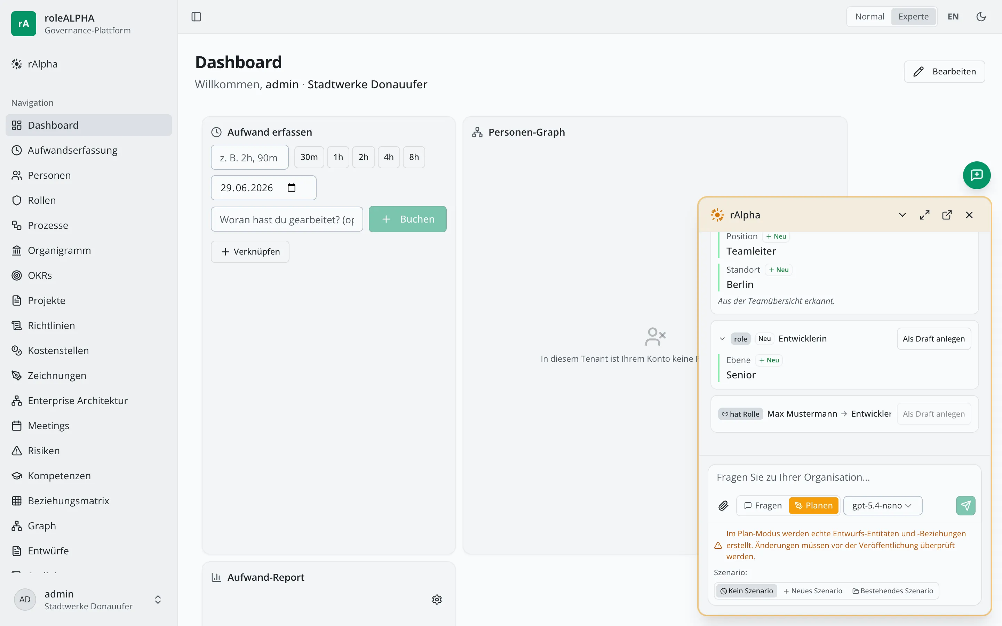Screen dimensions: 1002x626
Task: Switch chat to Fragen mode
Action: pos(763,506)
